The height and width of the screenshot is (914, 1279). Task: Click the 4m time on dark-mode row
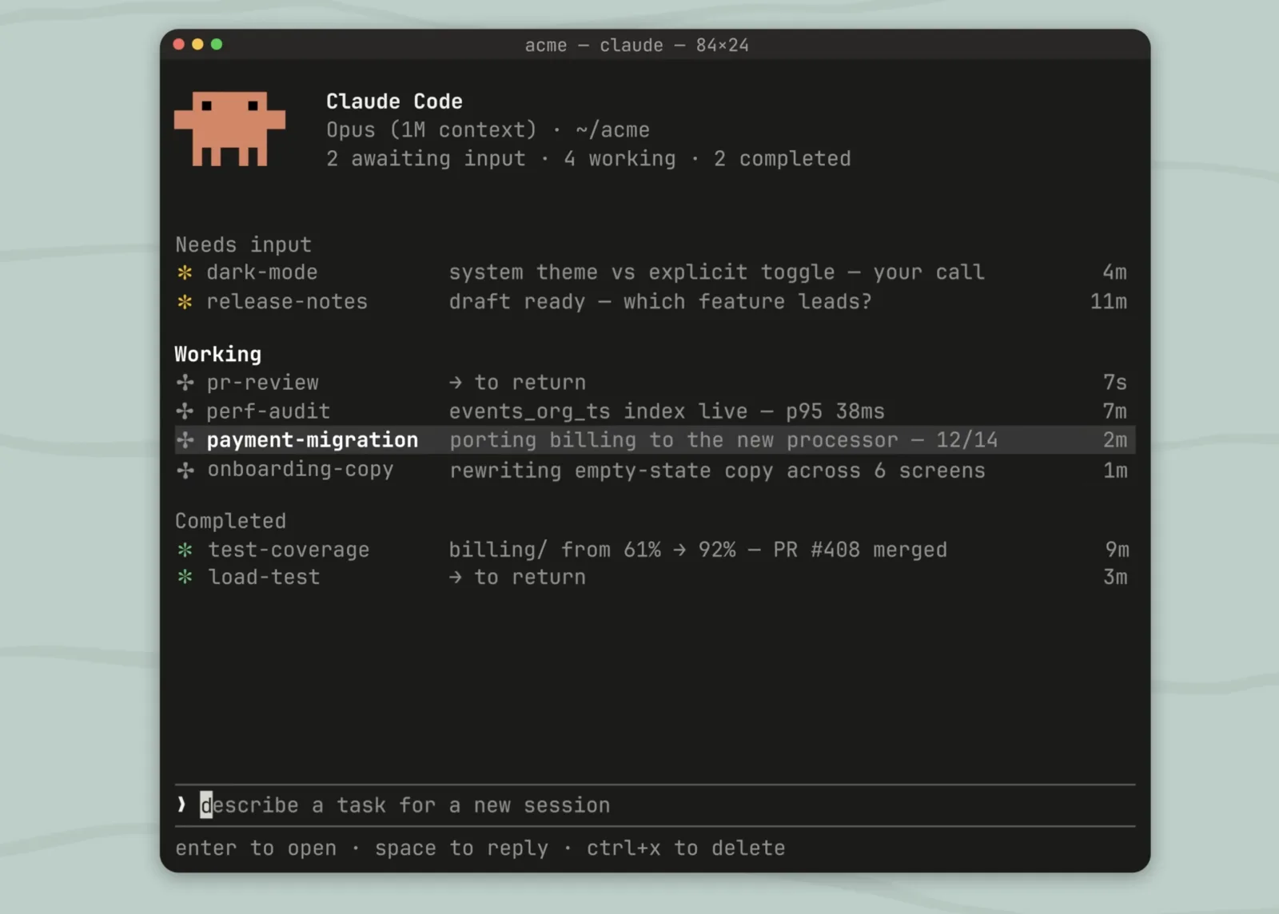[1114, 272]
